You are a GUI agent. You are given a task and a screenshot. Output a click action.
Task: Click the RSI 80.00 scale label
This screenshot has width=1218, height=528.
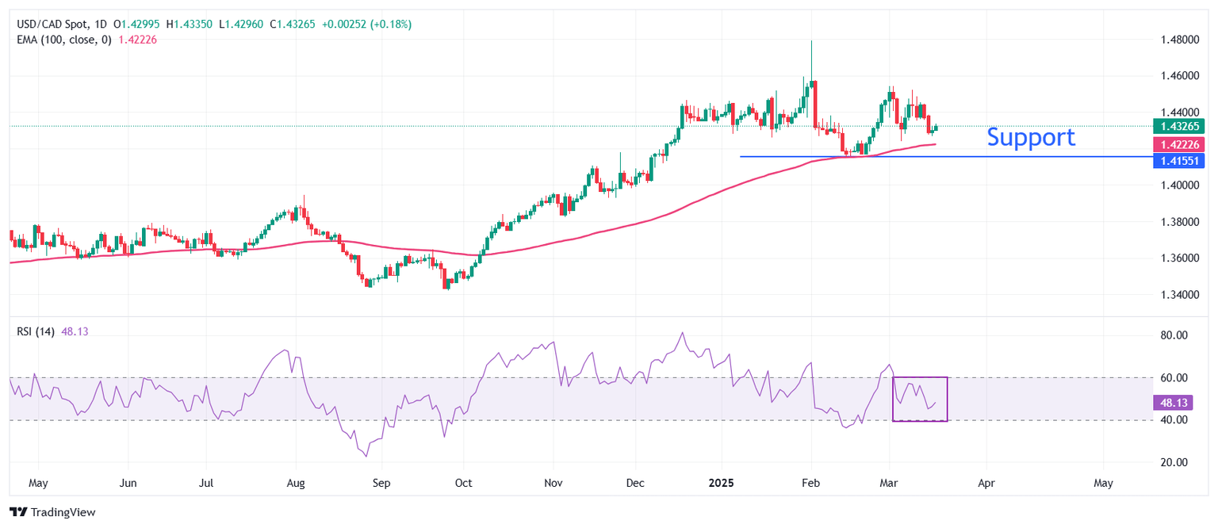point(1171,335)
